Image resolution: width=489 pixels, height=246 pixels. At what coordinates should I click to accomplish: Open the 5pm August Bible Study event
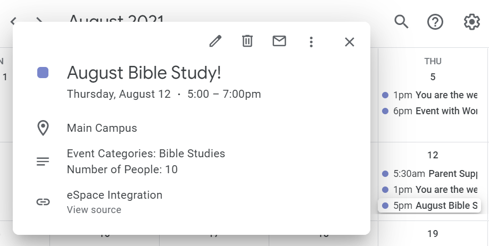(429, 206)
